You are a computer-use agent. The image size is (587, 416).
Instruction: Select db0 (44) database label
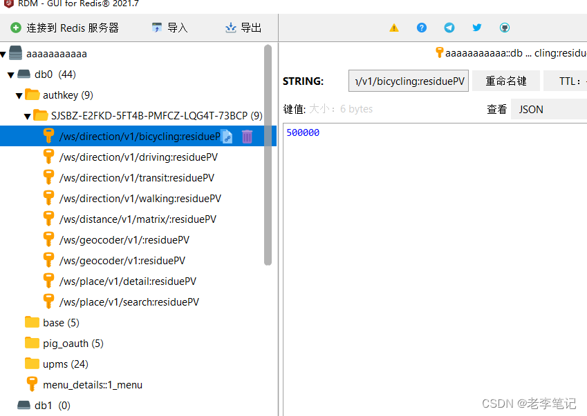(x=55, y=75)
